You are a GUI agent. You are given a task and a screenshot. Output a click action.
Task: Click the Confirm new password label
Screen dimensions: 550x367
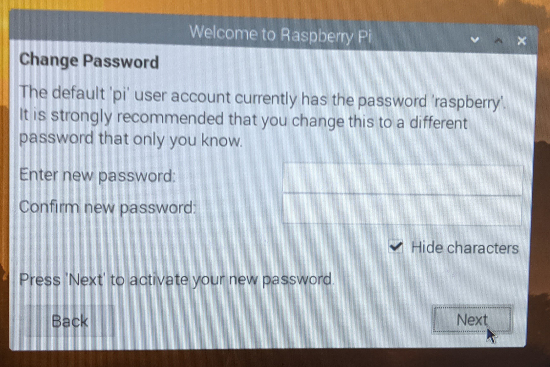coord(108,207)
